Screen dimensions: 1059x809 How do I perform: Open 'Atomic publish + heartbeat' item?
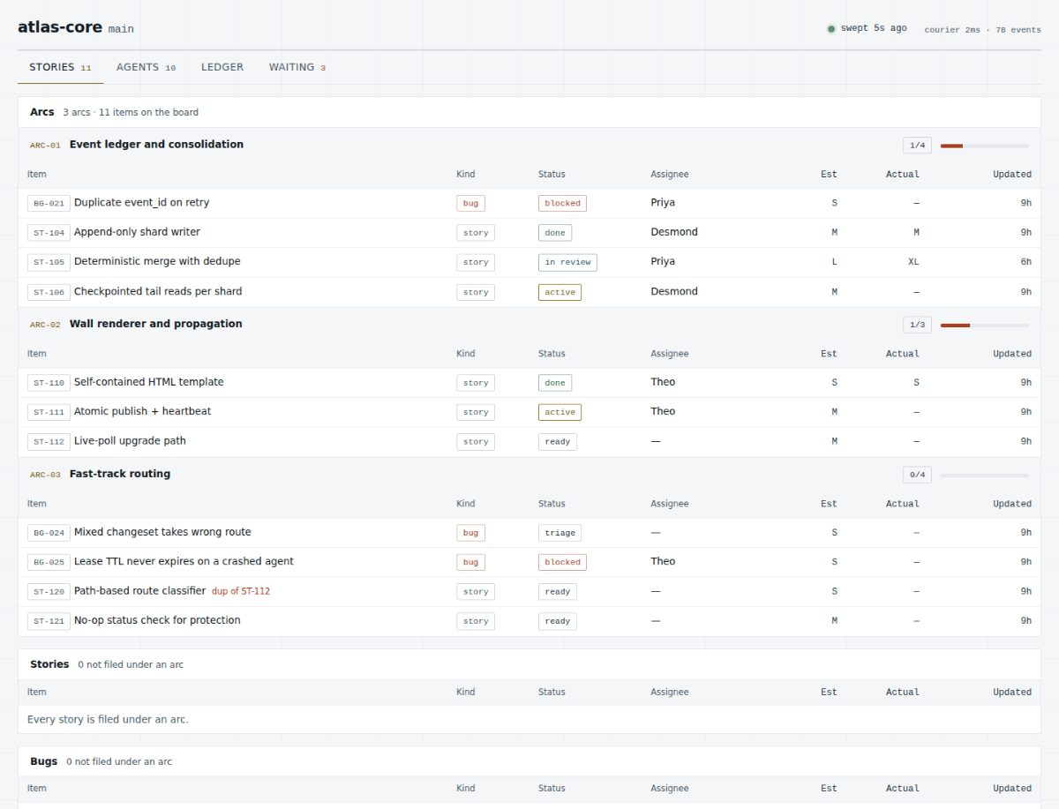click(142, 411)
